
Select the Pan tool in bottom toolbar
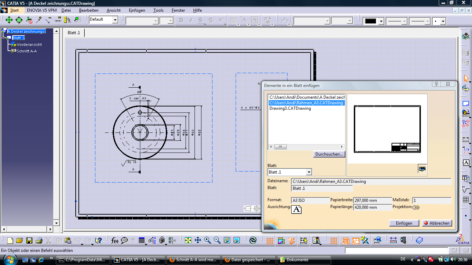[x=198, y=240]
